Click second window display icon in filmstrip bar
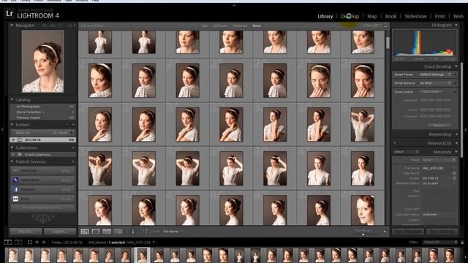This screenshot has width=468, height=263. pyautogui.click(x=18, y=242)
